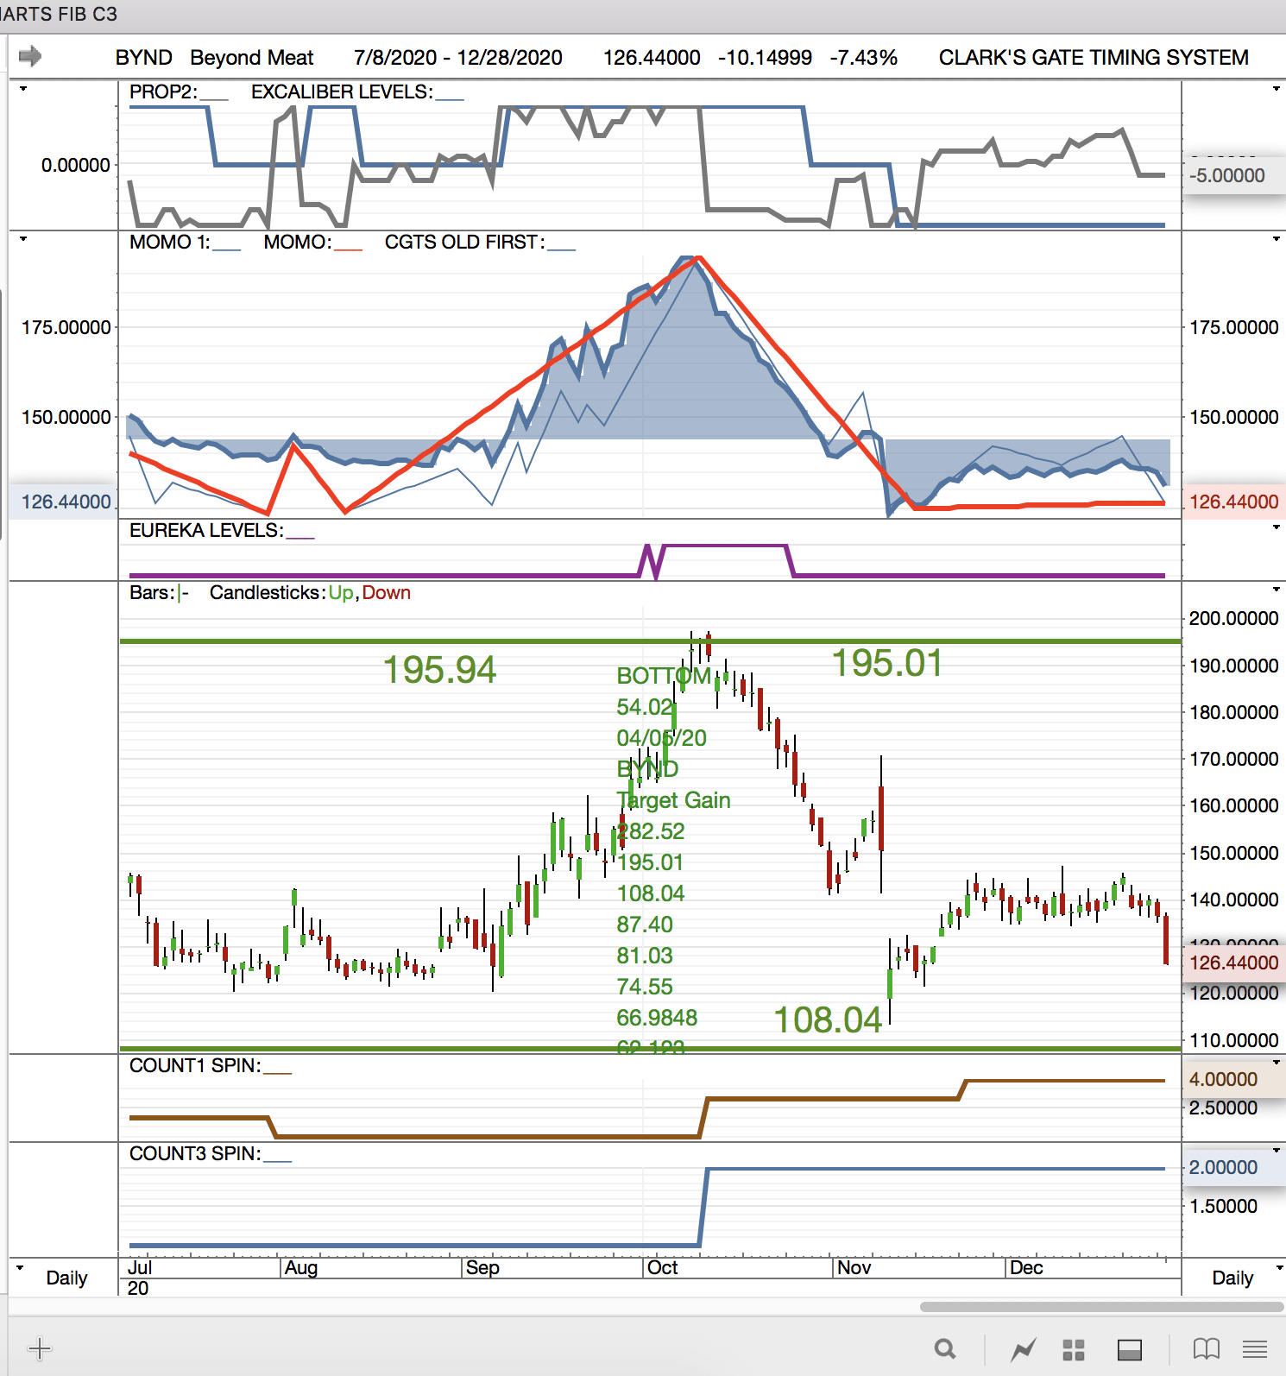Image resolution: width=1286 pixels, height=1376 pixels.
Task: Click the 195.01 level label
Action: click(x=887, y=663)
